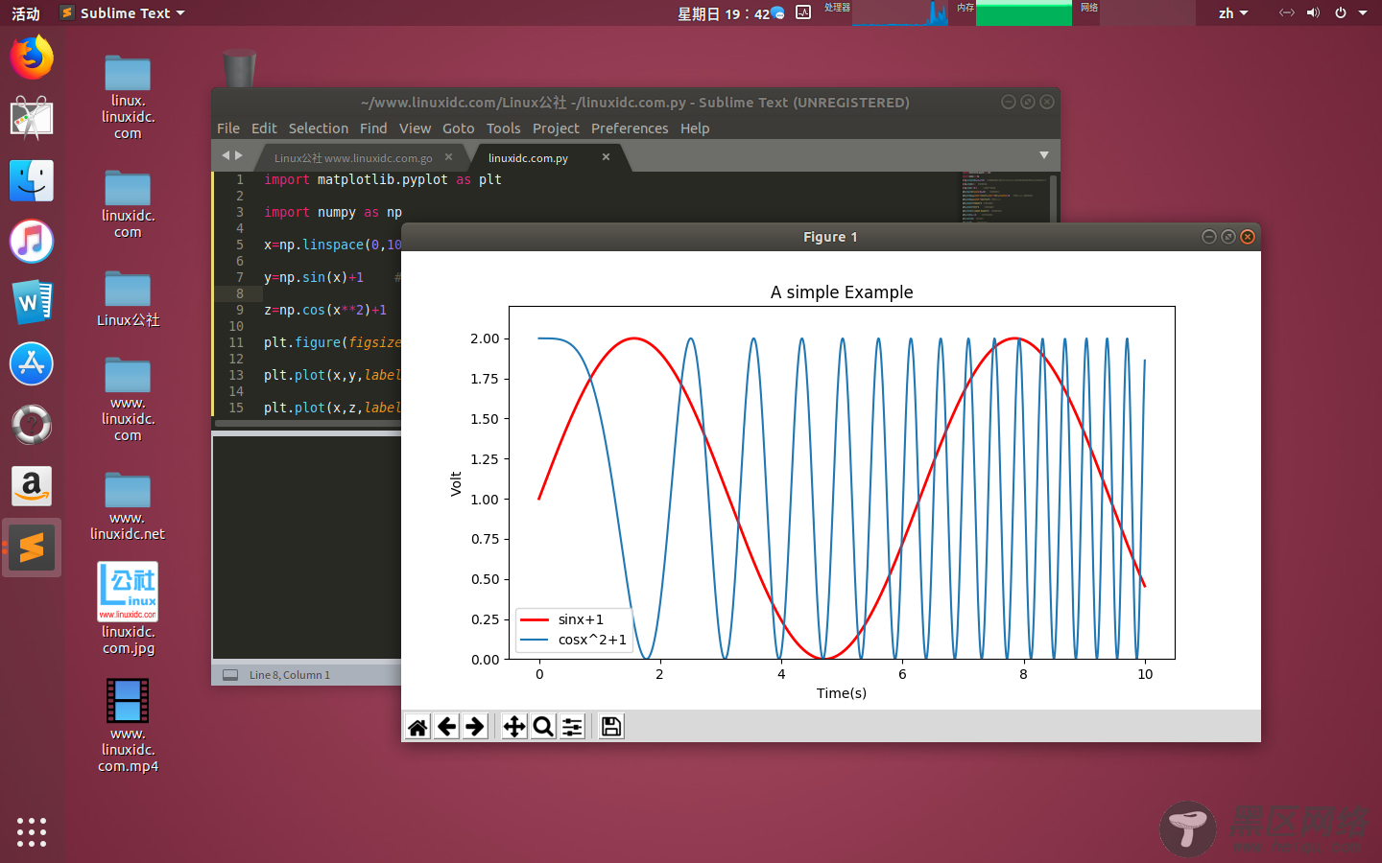This screenshot has width=1382, height=863.
Task: Open the trash can on desktop
Action: point(239,69)
